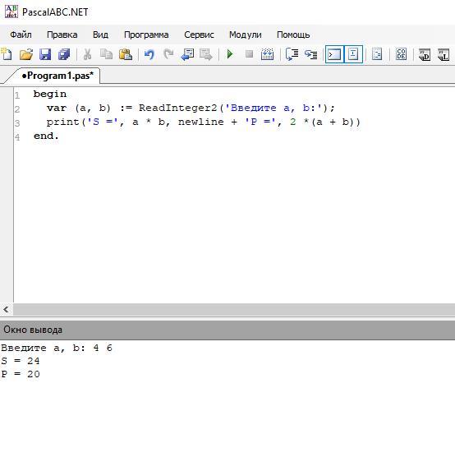455x471 pixels.
Task: Click the Compile program icon
Action: (267, 54)
